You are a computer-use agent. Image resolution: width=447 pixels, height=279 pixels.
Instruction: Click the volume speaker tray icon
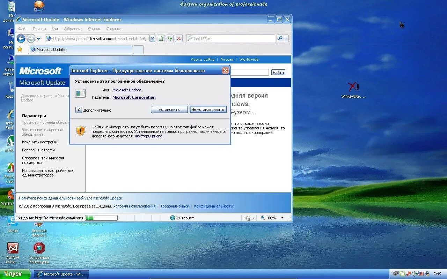[x=415, y=274]
